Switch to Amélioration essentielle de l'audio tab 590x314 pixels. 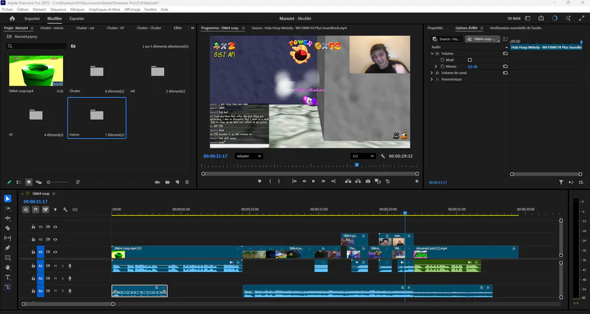[x=515, y=28]
